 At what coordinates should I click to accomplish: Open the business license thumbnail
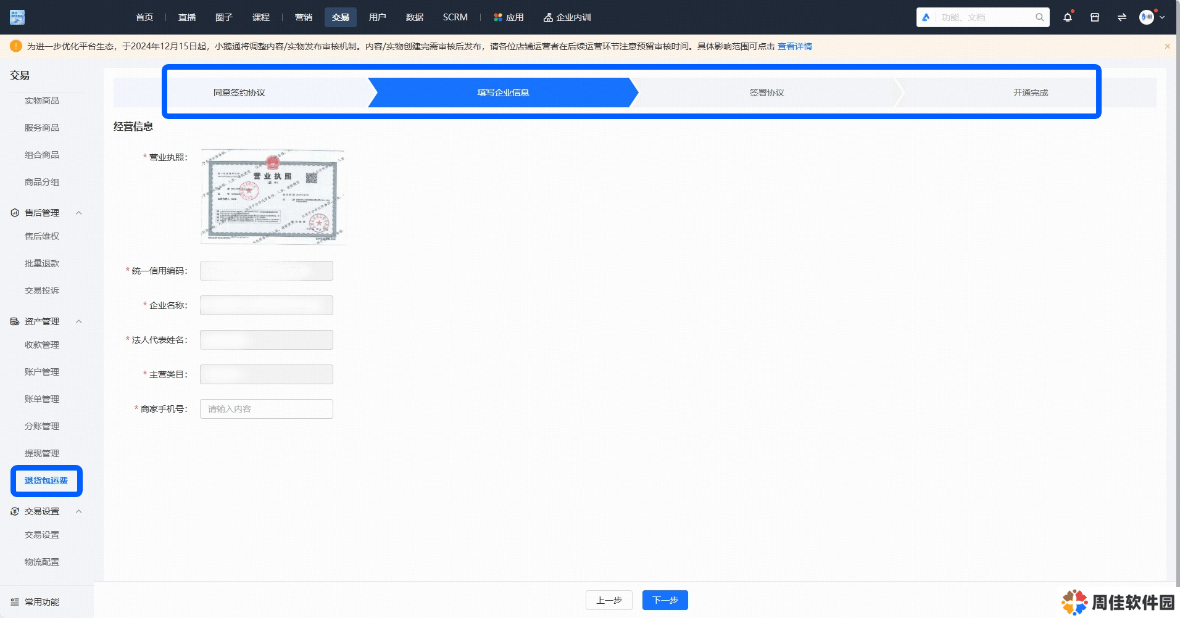(x=273, y=197)
